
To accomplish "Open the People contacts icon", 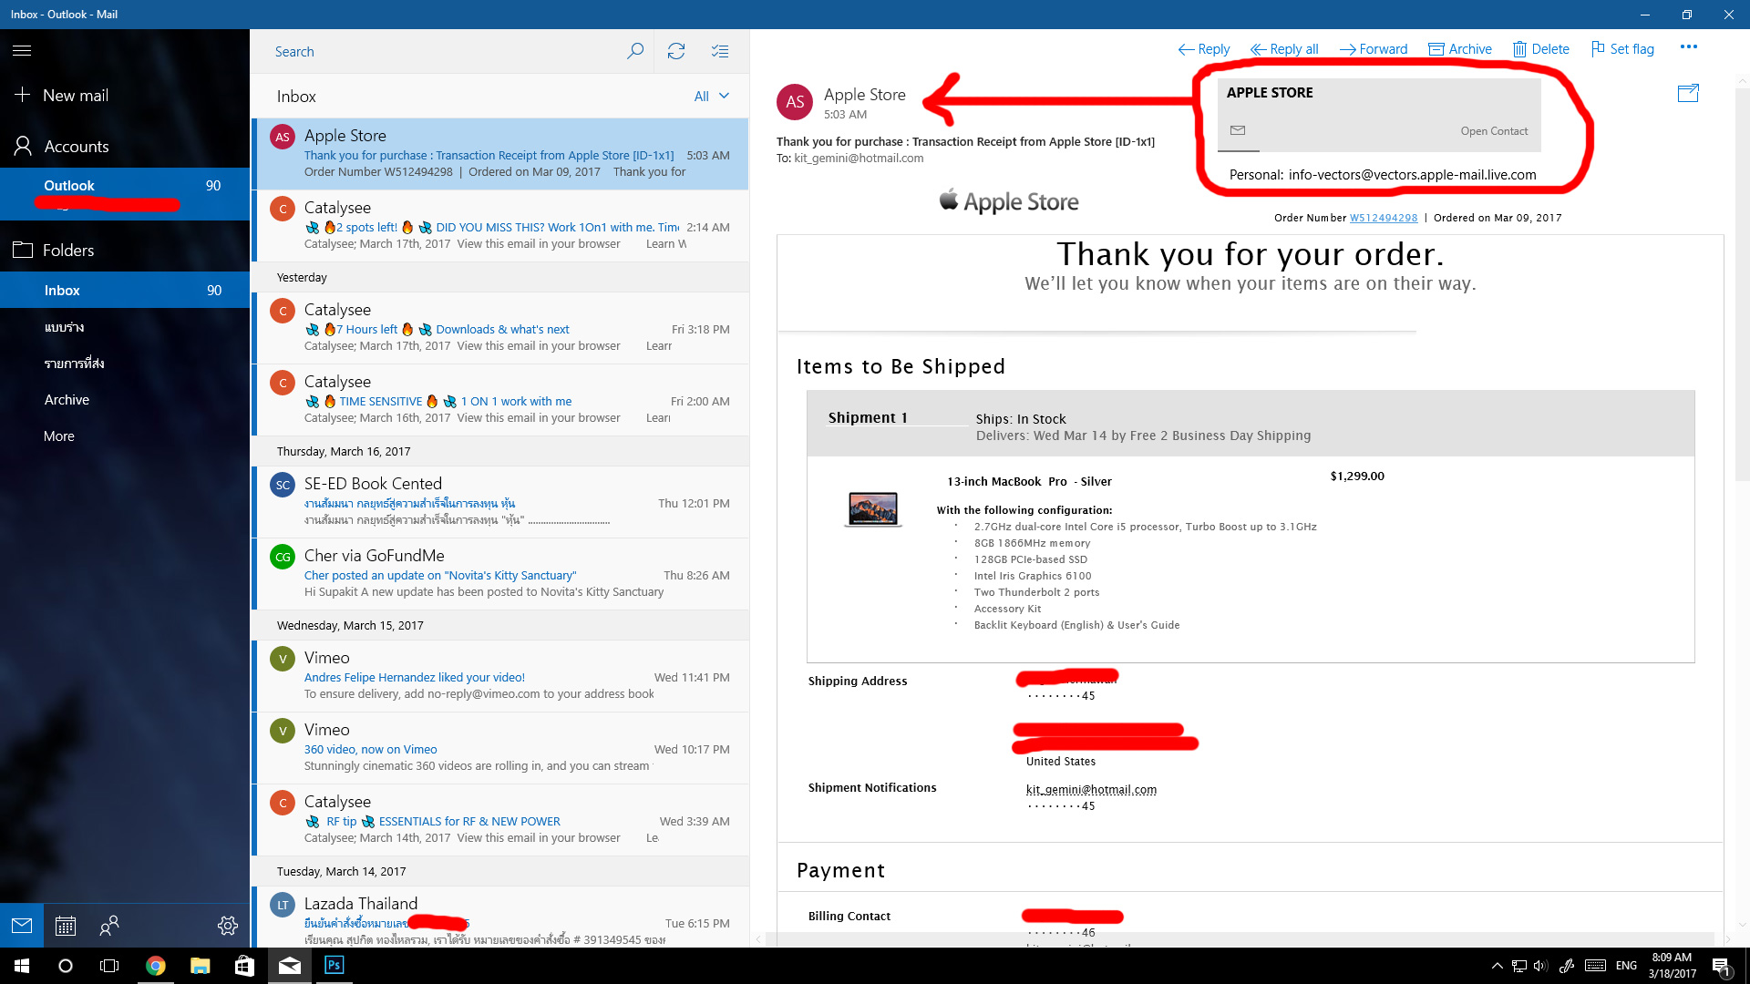I will point(109,926).
